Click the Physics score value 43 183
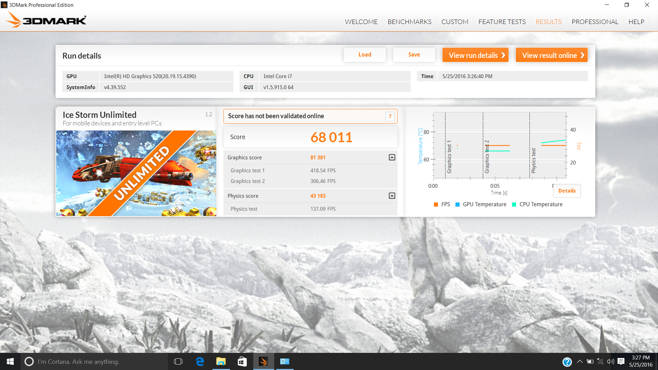The height and width of the screenshot is (370, 658). [318, 196]
